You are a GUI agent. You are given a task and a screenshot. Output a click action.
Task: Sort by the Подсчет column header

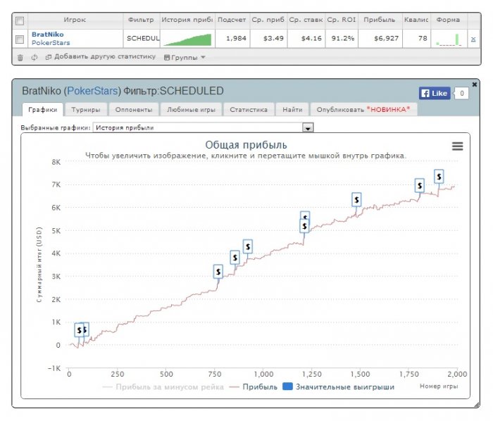tap(232, 20)
